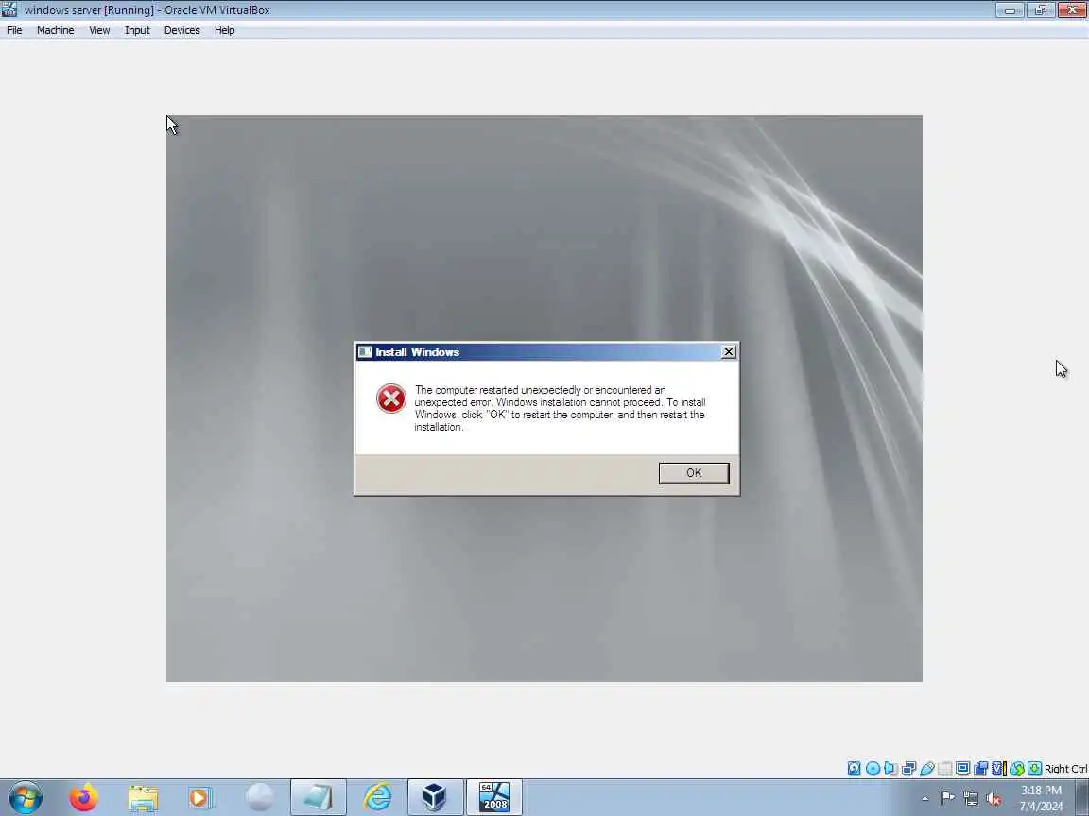Restore down the VirtualBox window
This screenshot has height=816, width=1089.
pyautogui.click(x=1041, y=9)
